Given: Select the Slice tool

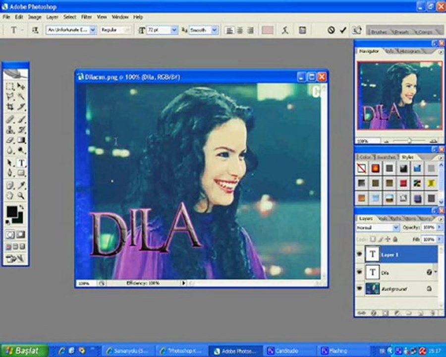Looking at the screenshot, I should 21,107.
